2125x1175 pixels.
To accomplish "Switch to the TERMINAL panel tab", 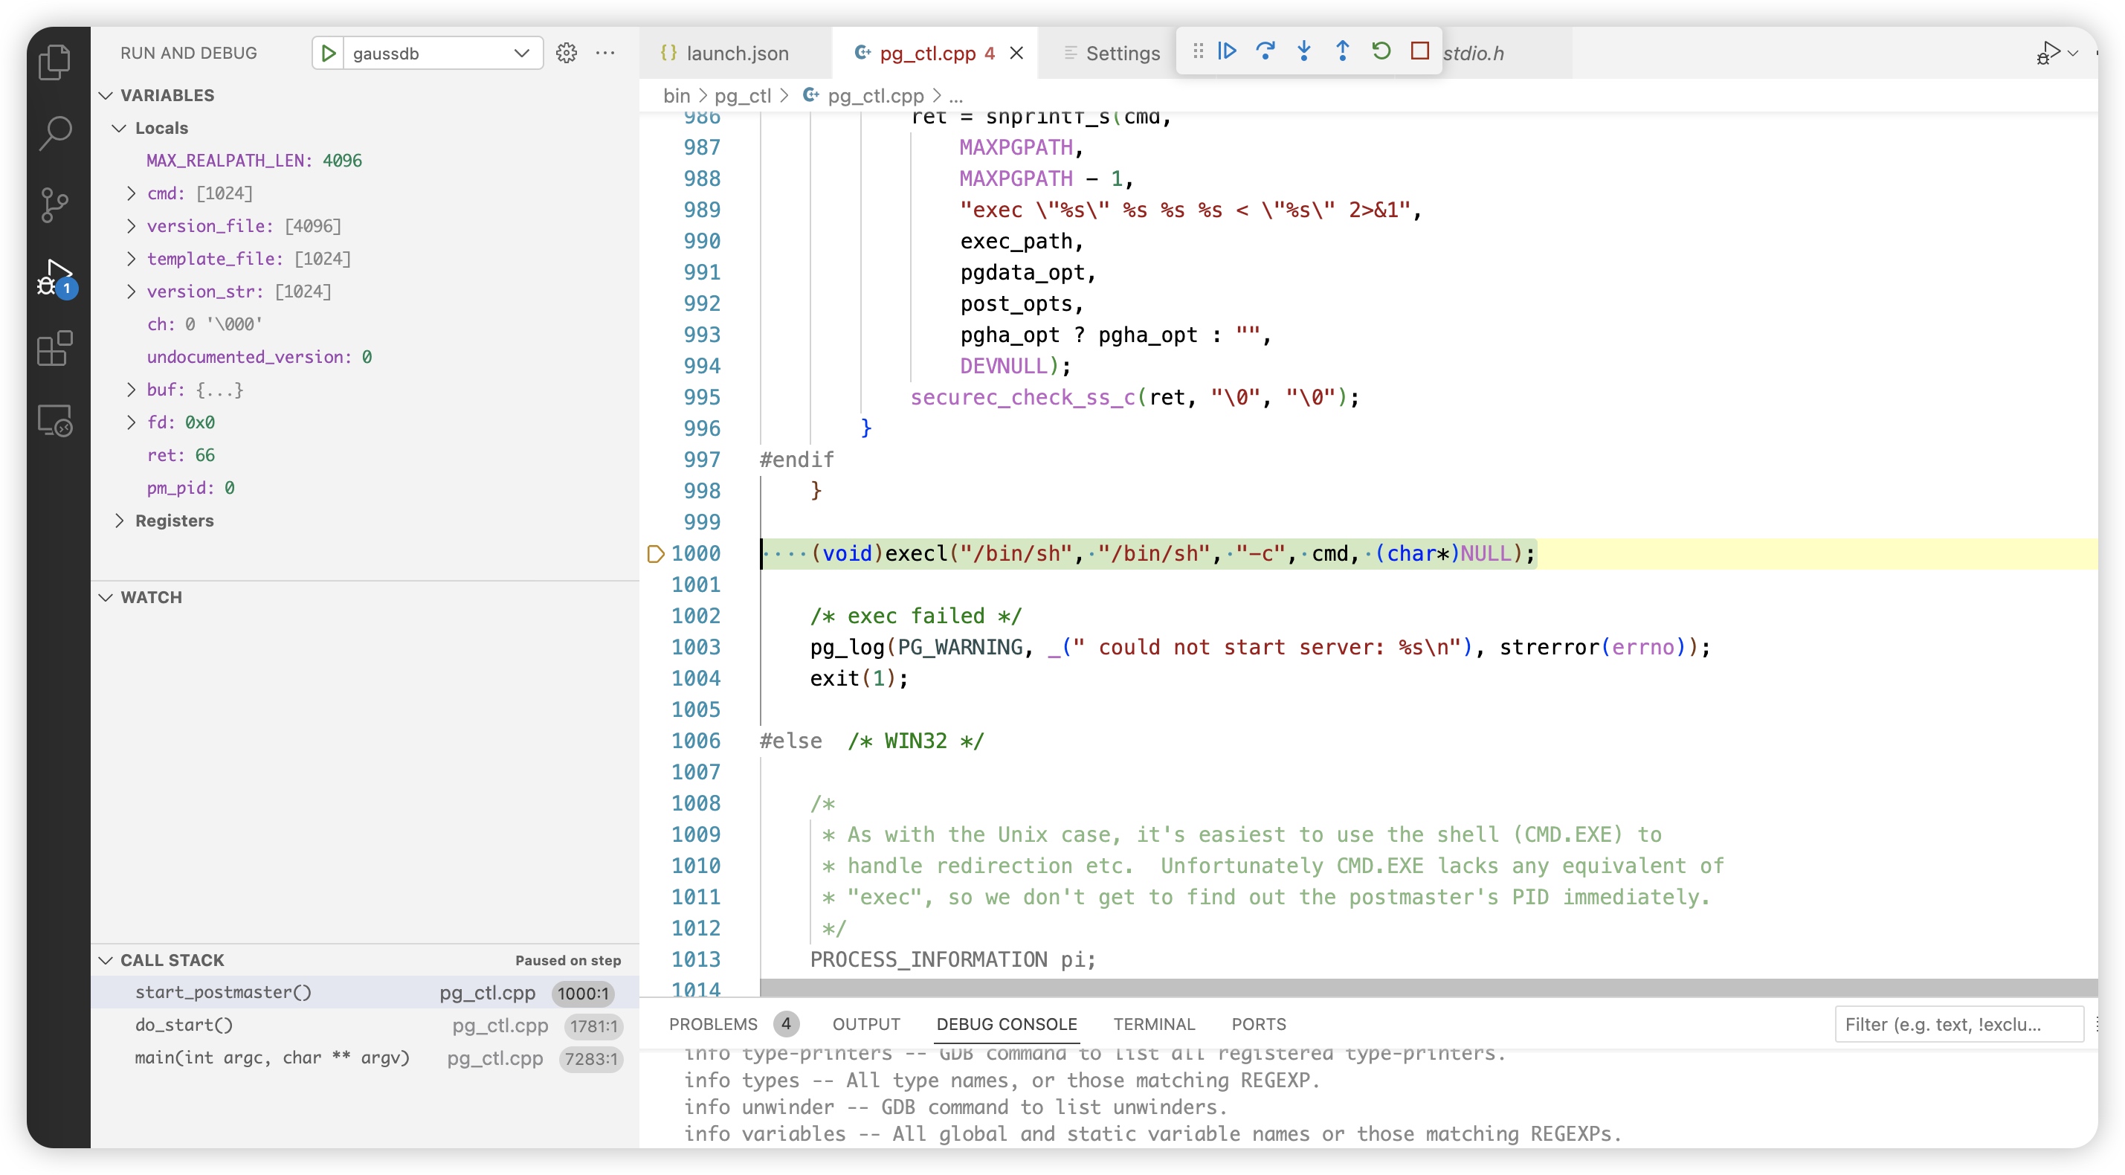I will coord(1153,1024).
